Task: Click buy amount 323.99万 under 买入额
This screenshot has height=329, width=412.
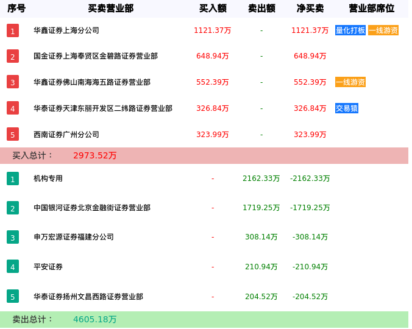Action: coord(213,135)
